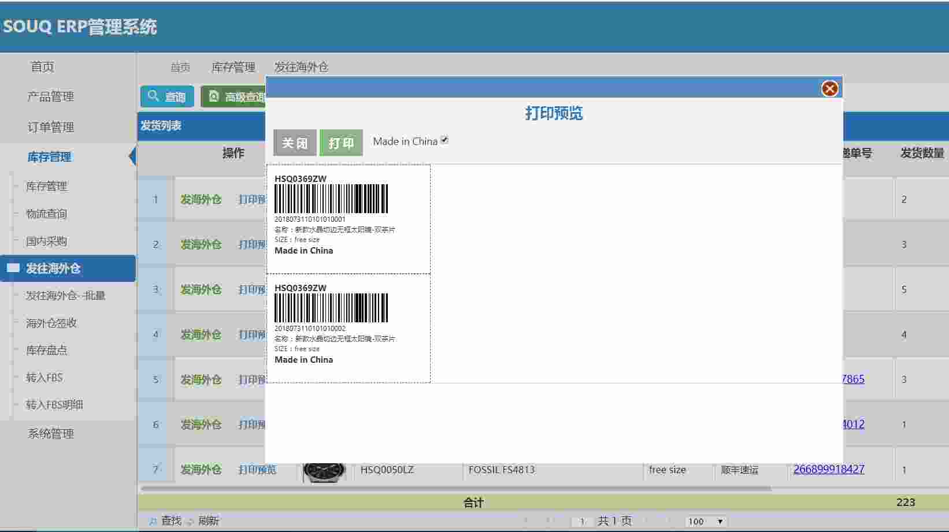Click the SOUQ ERP管理系统 header title
Image resolution: width=949 pixels, height=532 pixels.
80,27
